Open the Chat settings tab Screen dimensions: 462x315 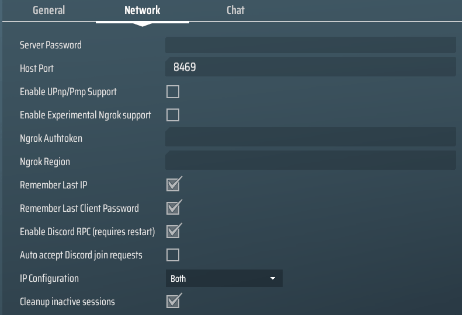235,10
